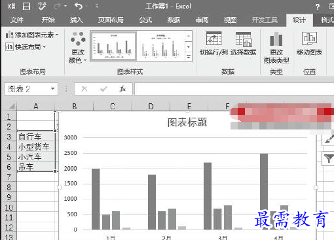Switch to the 开始 ribbon tab

point(48,20)
